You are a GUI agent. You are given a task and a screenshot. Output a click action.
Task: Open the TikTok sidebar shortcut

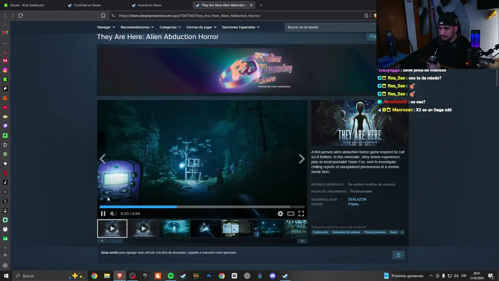point(5,182)
